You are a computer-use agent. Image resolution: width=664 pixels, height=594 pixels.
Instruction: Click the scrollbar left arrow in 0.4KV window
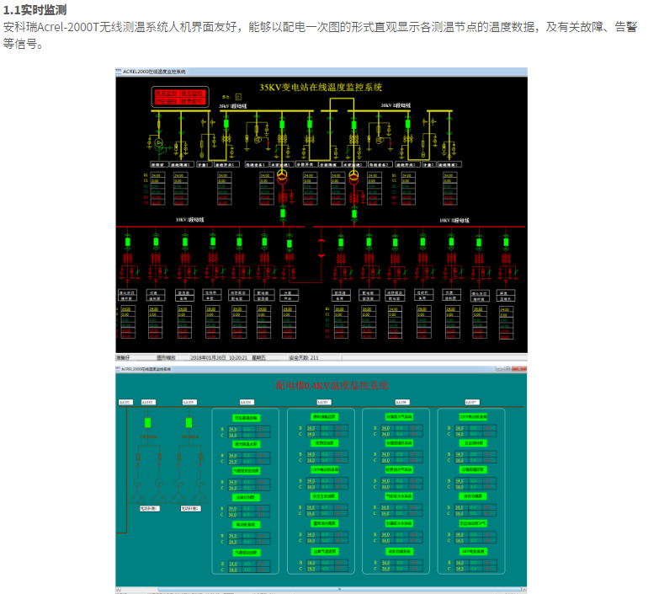click(x=119, y=589)
